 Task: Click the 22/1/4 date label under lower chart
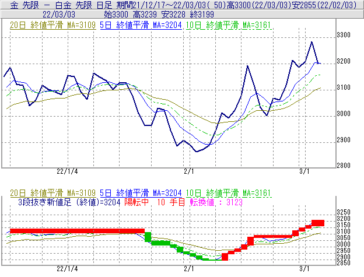[x=67, y=269]
